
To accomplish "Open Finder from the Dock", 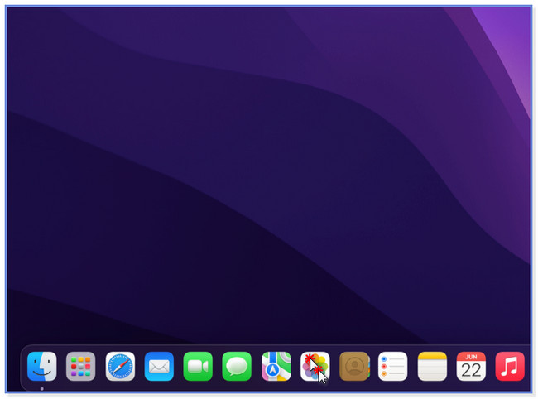I will [42, 367].
